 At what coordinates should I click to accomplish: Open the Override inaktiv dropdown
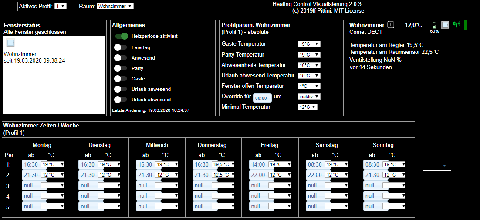tap(309, 97)
